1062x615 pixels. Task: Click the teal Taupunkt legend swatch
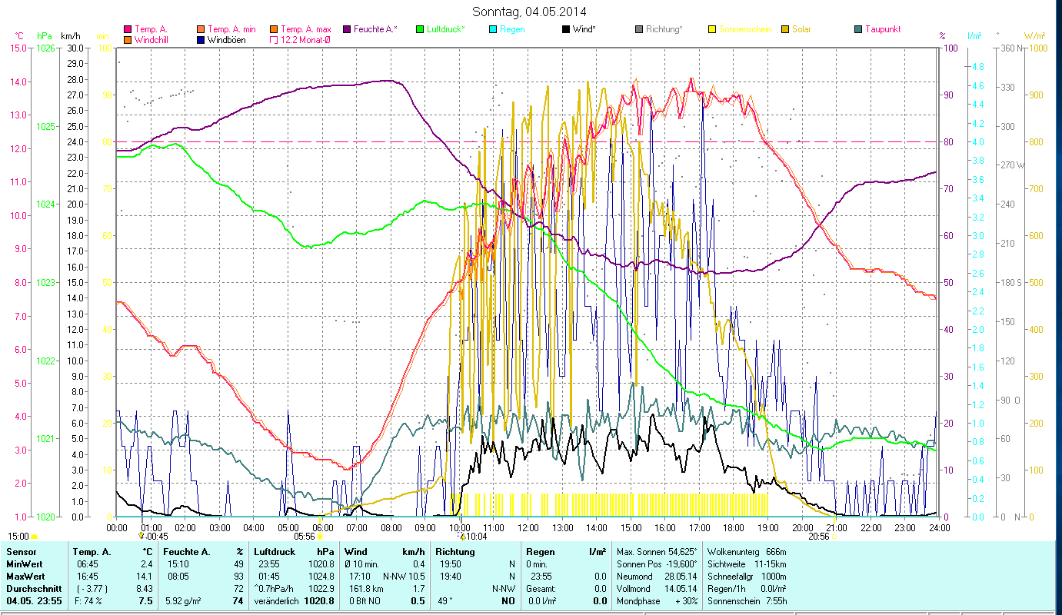tap(858, 29)
